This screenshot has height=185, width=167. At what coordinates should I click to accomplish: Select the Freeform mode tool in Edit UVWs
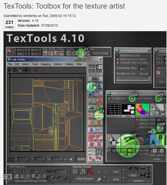click(x=26, y=70)
